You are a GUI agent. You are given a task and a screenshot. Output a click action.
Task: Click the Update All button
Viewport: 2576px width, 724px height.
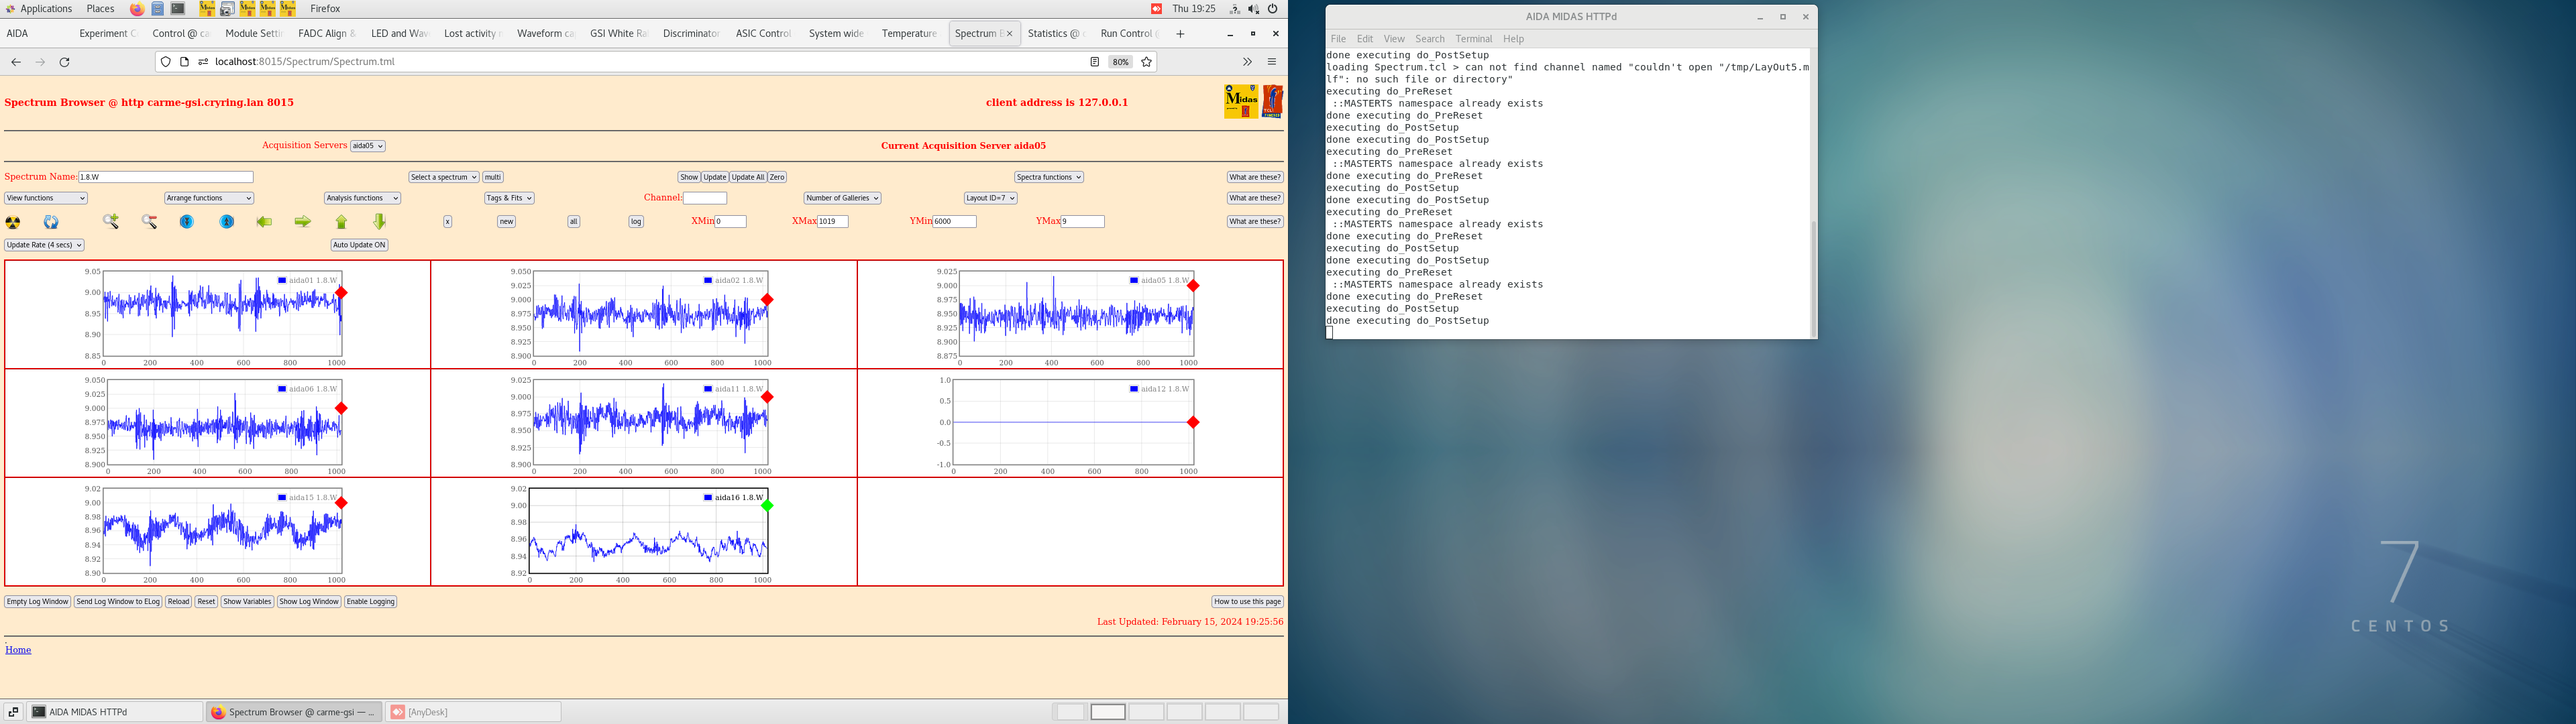click(x=747, y=177)
